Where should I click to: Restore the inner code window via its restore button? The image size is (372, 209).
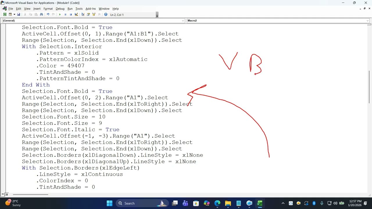364,9
